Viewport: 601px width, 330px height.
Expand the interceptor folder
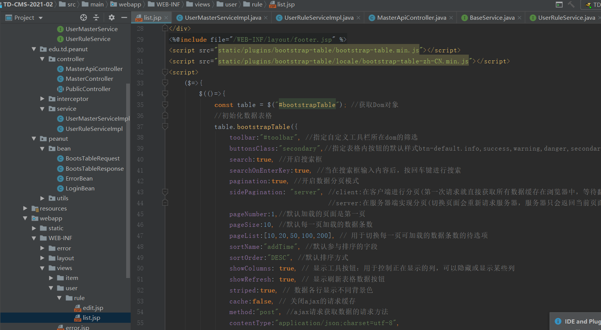[42, 99]
